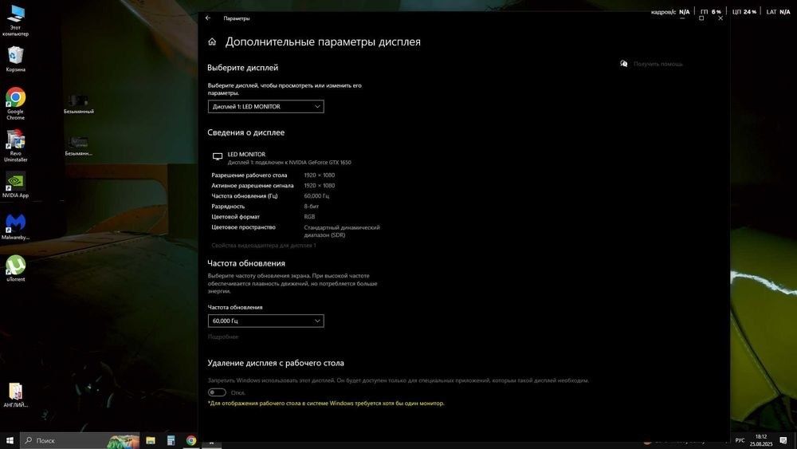Click the Получить помощь chat icon
This screenshot has height=449, width=797.
pyautogui.click(x=624, y=64)
